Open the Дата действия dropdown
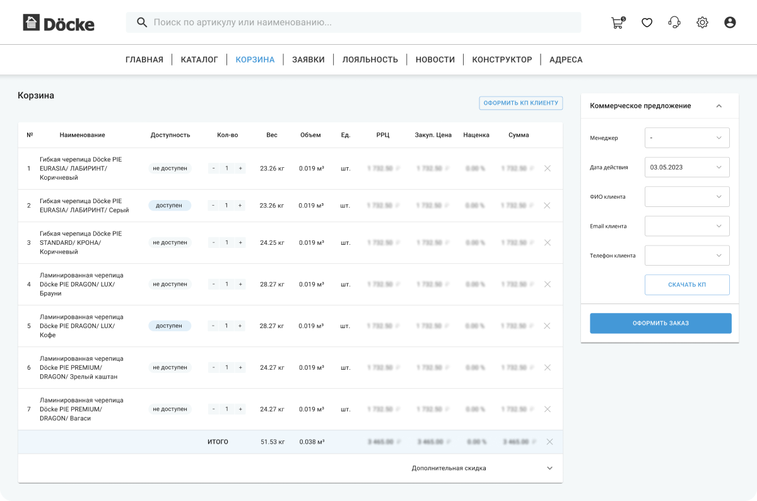This screenshot has width=757, height=501. (687, 167)
